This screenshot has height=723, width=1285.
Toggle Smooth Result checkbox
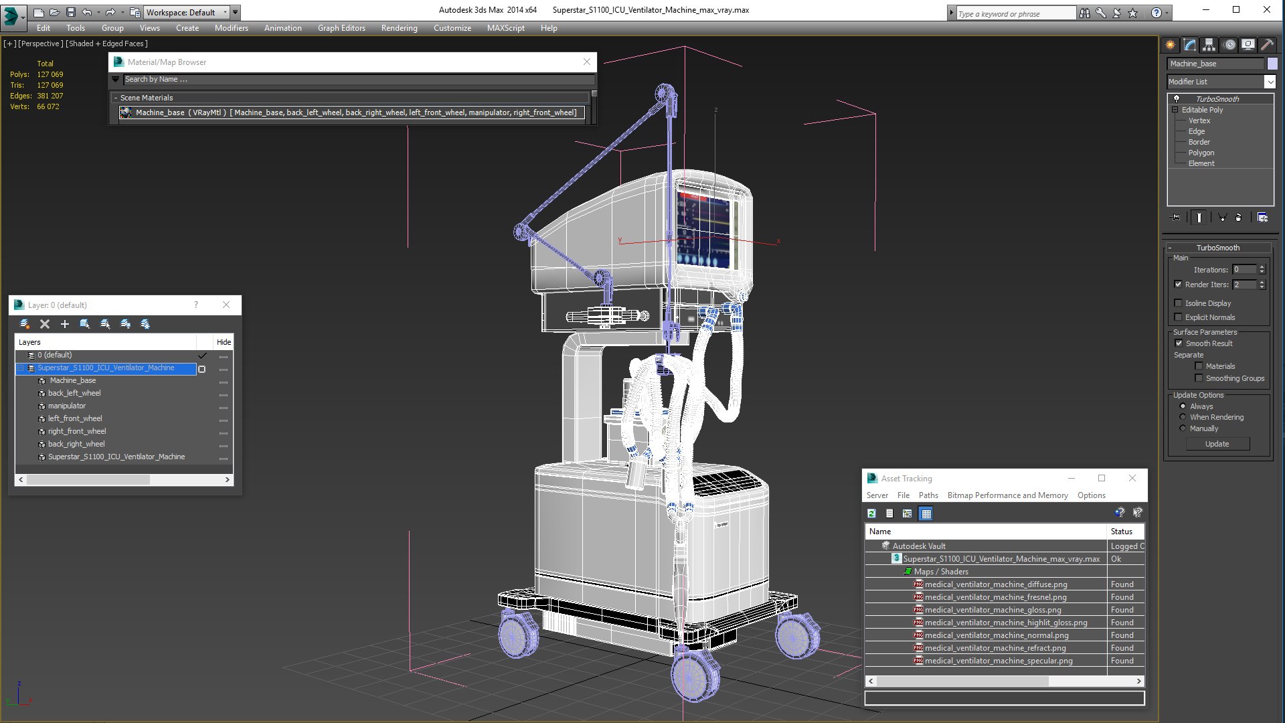pyautogui.click(x=1179, y=343)
